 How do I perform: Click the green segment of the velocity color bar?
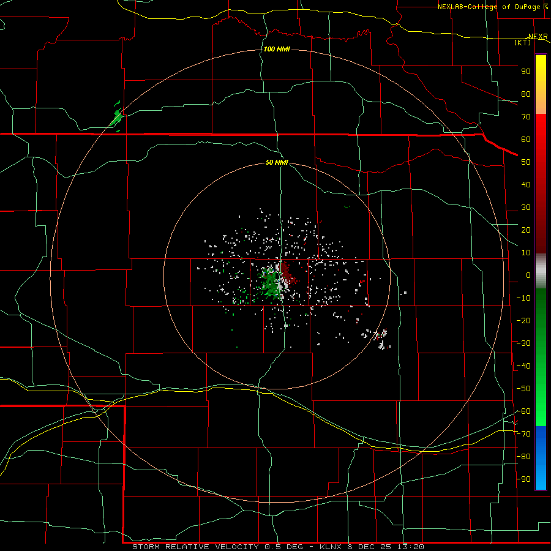[541, 358]
